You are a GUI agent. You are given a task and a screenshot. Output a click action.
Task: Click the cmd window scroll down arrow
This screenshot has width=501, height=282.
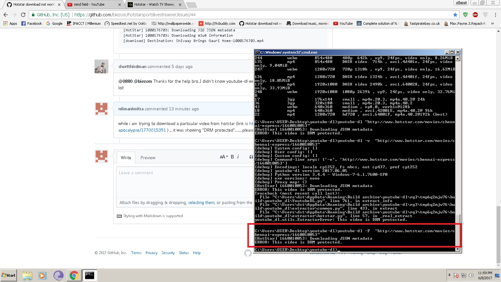[x=458, y=249]
